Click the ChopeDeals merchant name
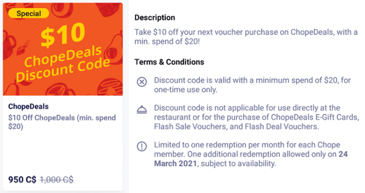365x193 pixels. (28, 106)
